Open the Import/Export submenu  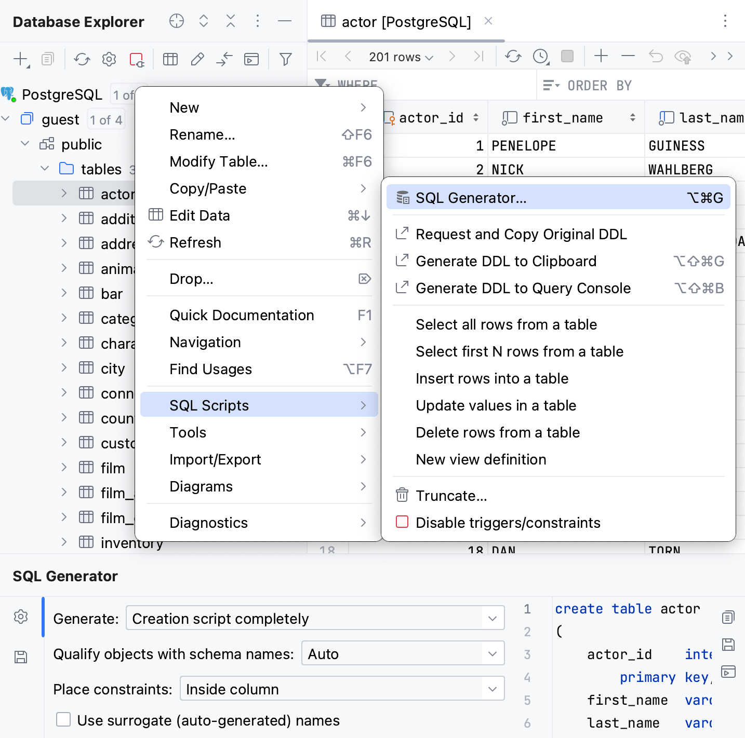tap(215, 459)
